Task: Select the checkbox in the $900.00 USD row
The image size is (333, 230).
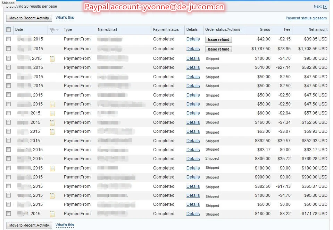Action: click(8, 177)
